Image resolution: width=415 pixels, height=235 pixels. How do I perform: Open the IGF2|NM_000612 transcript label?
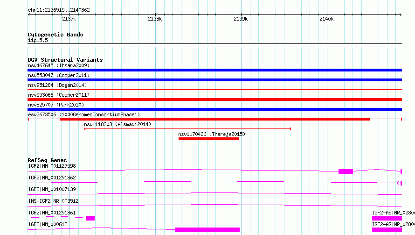[x=48, y=224]
